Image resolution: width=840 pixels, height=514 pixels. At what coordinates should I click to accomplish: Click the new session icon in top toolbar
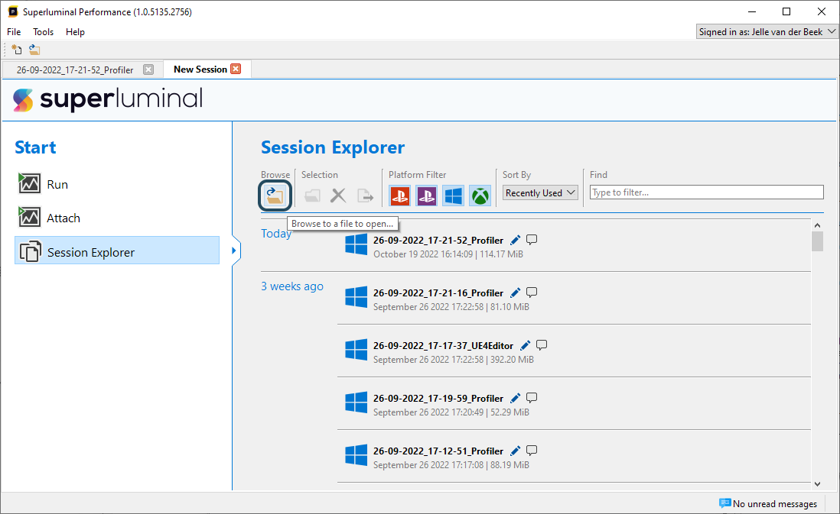17,50
